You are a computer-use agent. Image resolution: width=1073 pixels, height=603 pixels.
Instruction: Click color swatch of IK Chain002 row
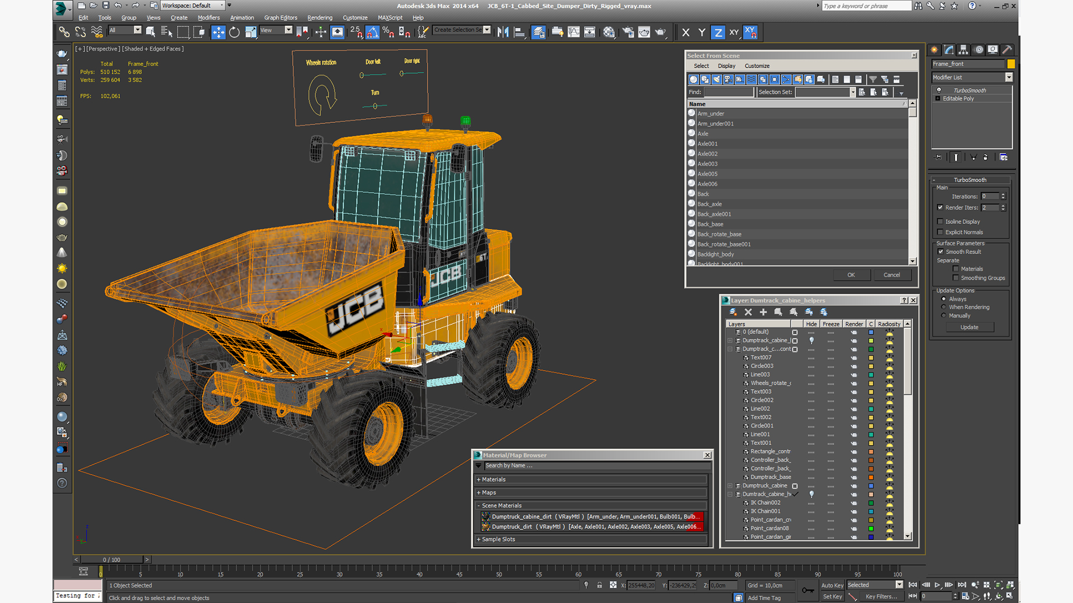click(871, 503)
